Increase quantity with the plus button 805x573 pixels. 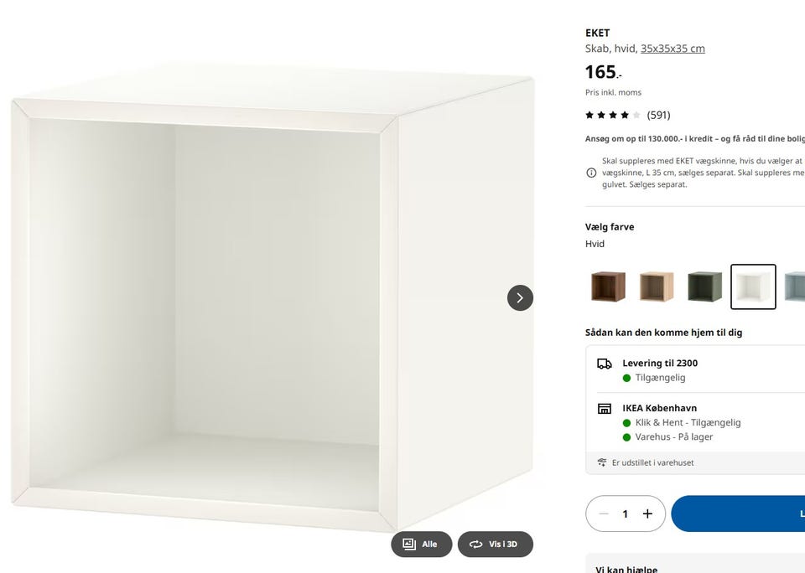click(x=647, y=514)
